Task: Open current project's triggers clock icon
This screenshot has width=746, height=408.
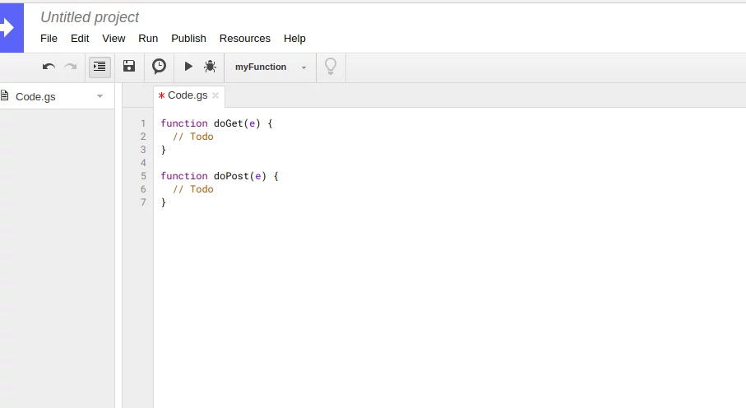Action: click(x=159, y=66)
